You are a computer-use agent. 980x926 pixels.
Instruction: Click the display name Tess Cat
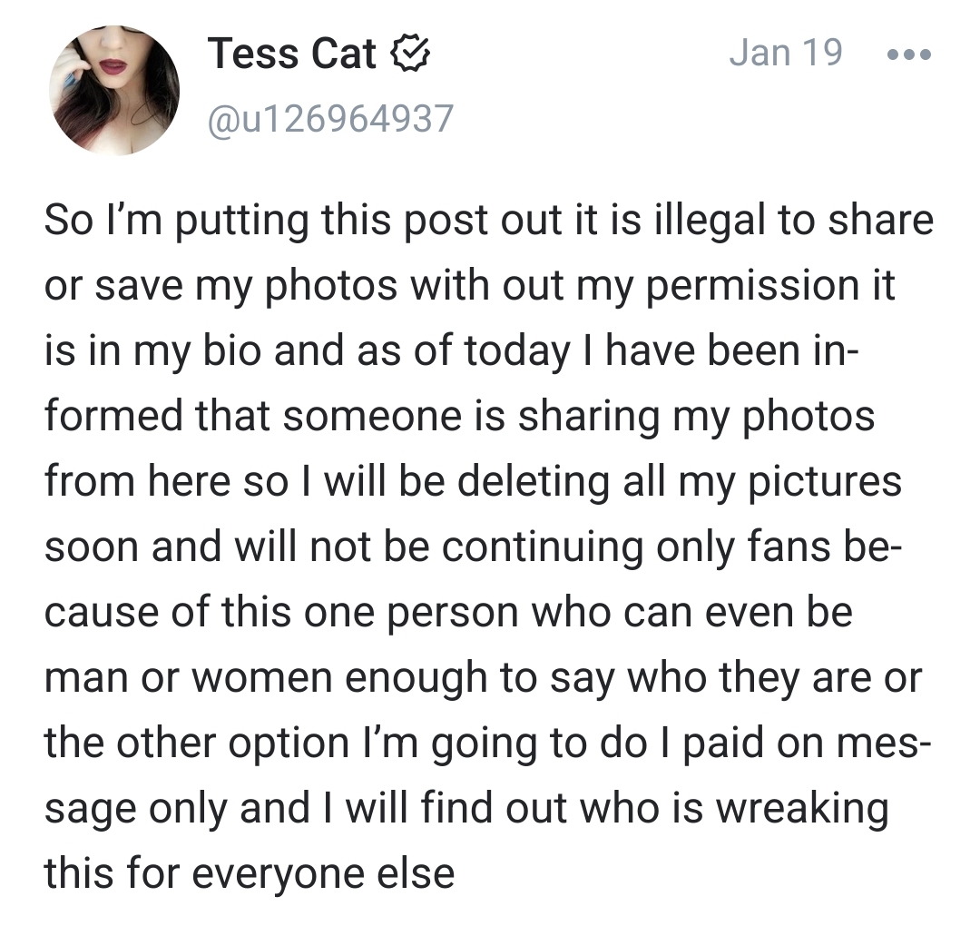(291, 54)
